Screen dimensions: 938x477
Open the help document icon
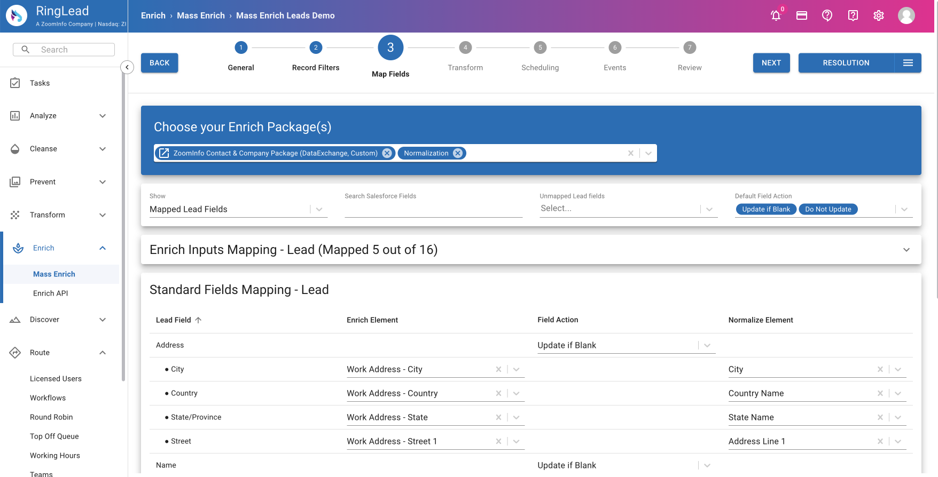853,15
